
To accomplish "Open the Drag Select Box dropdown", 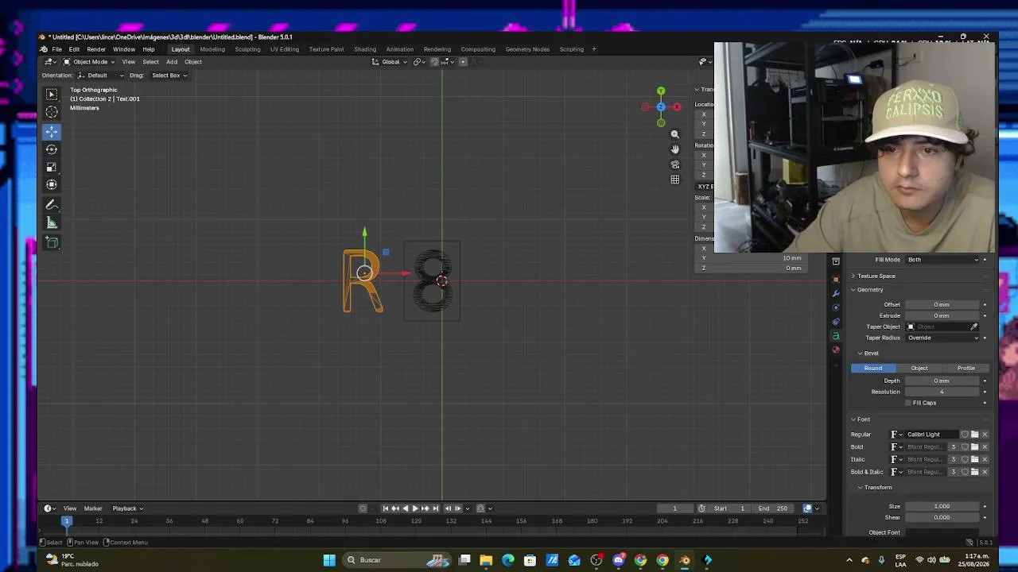I will tap(169, 75).
